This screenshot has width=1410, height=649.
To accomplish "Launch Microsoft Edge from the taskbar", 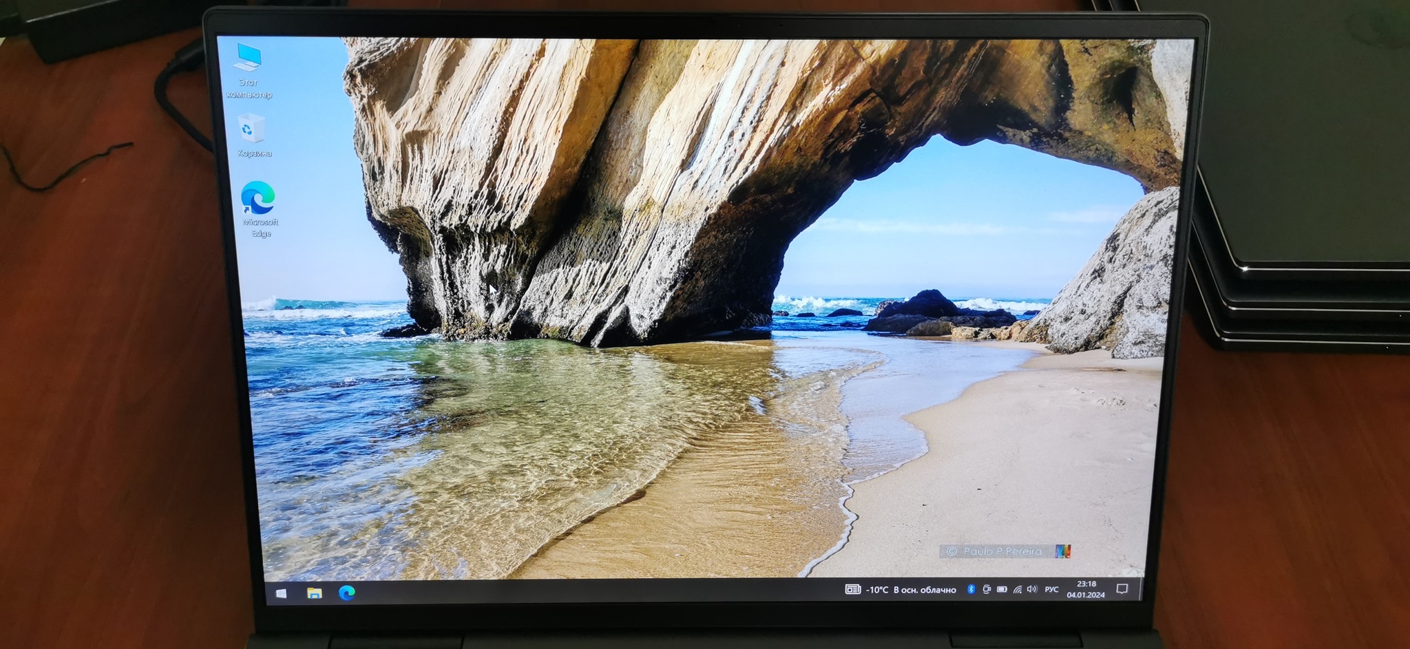I will [347, 593].
